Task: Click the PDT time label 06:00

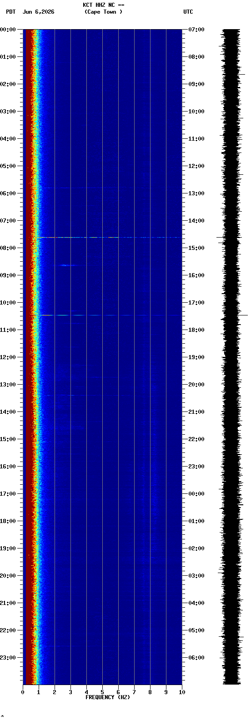Action: tap(8, 193)
